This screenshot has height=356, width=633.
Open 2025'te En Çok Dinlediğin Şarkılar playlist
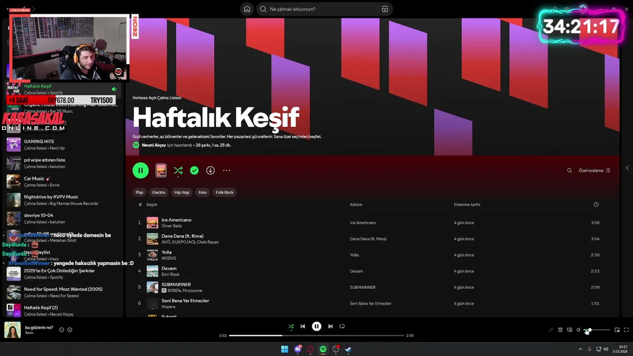pos(63,274)
